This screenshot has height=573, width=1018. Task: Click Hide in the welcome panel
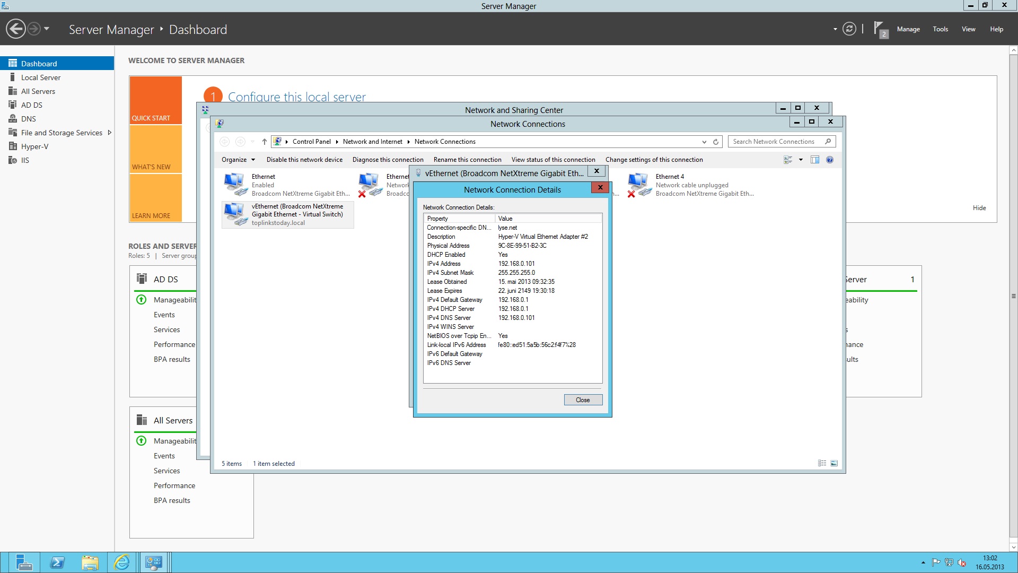(979, 208)
